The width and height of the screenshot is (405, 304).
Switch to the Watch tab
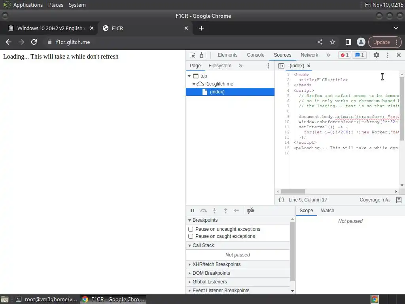point(327,211)
